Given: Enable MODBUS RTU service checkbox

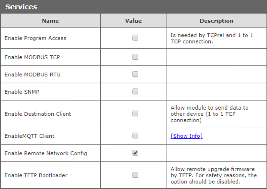Looking at the screenshot, I should 135,74.
